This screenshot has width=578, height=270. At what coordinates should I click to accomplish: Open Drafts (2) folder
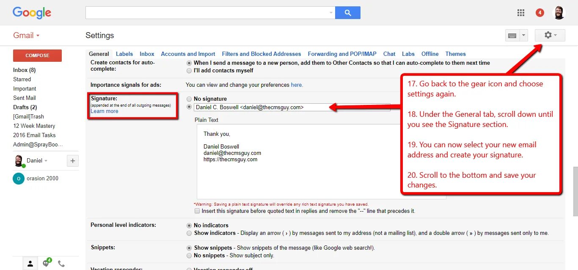(25, 107)
